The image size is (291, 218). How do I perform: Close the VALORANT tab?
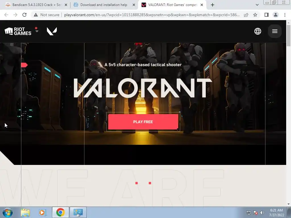(202, 5)
